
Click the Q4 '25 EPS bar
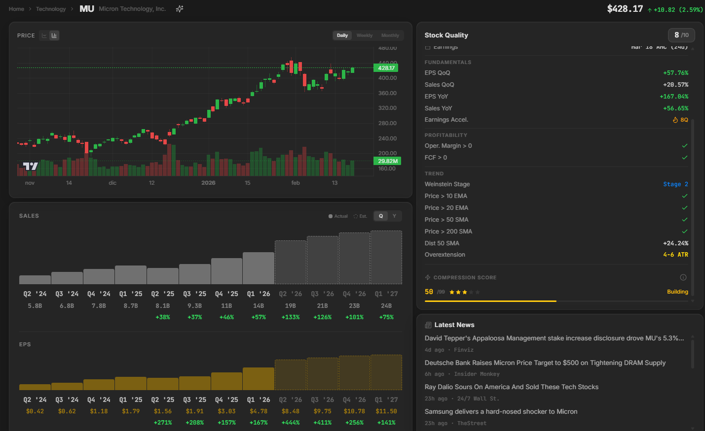coord(226,381)
